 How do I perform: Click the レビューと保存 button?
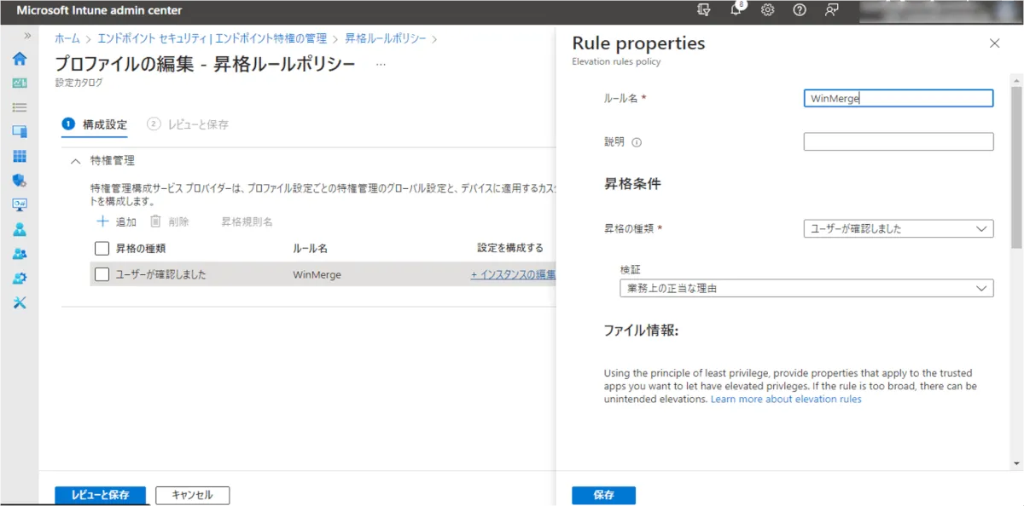pyautogui.click(x=100, y=495)
